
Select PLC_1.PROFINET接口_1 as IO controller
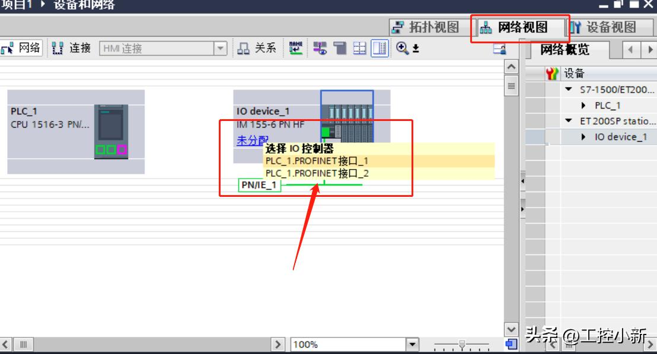(378, 161)
